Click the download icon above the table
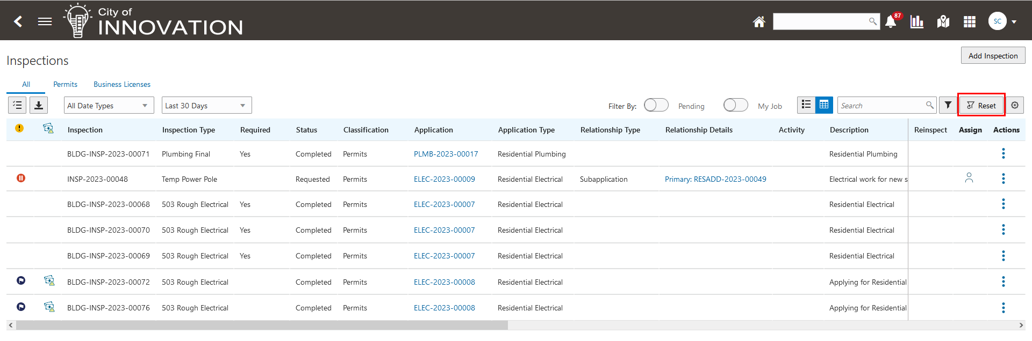This screenshot has width=1032, height=341. click(39, 105)
